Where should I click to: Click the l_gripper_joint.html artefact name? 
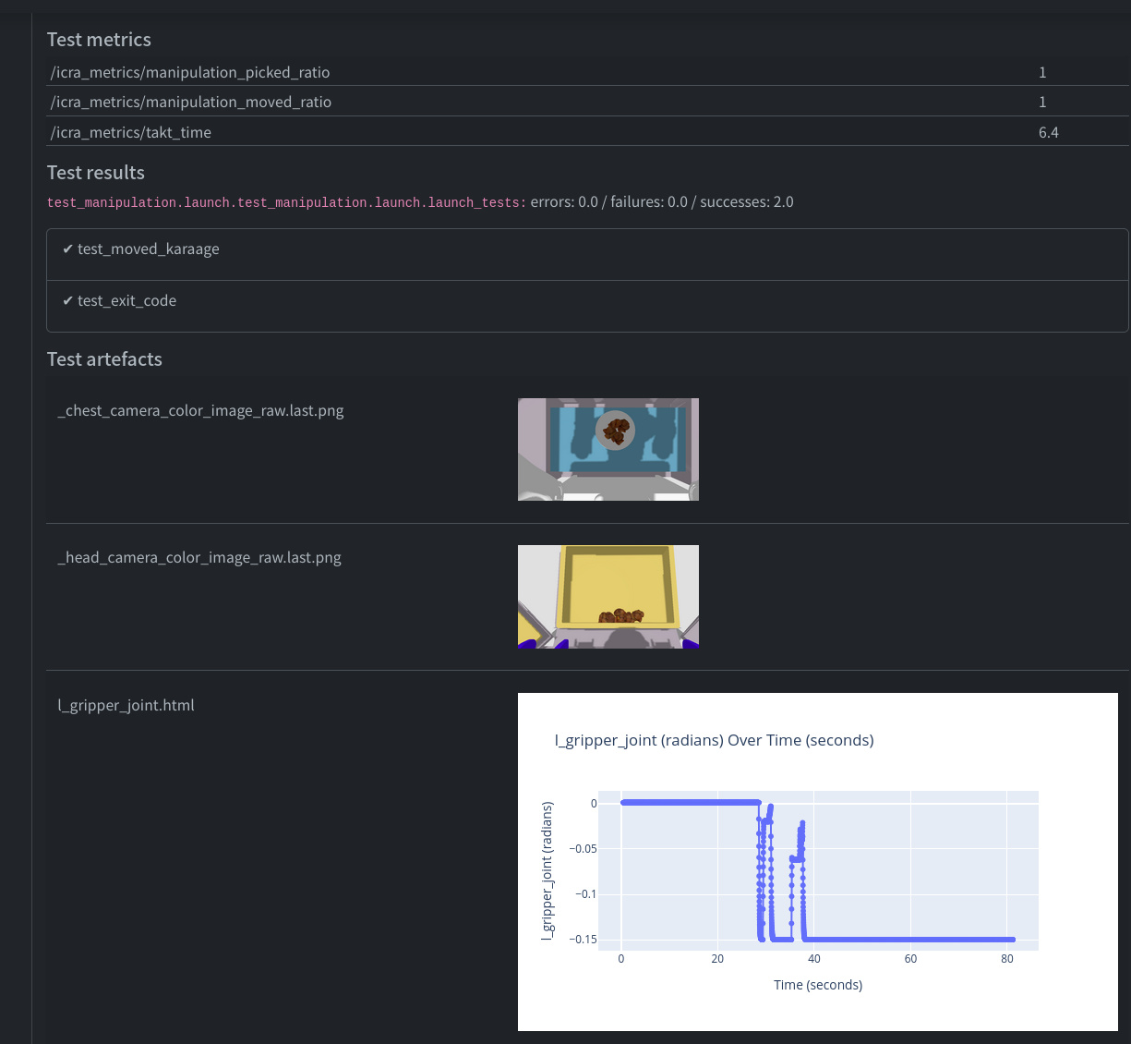(126, 706)
